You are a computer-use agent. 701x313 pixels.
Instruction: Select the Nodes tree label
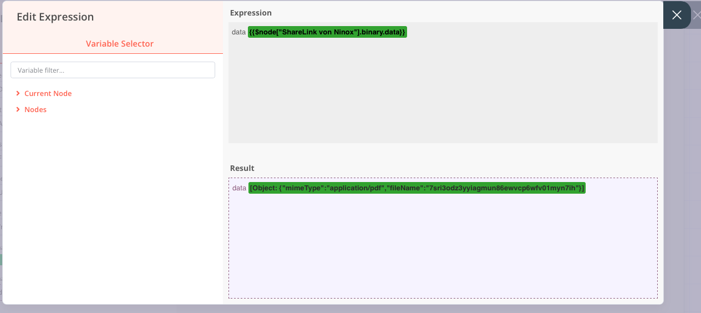point(35,109)
